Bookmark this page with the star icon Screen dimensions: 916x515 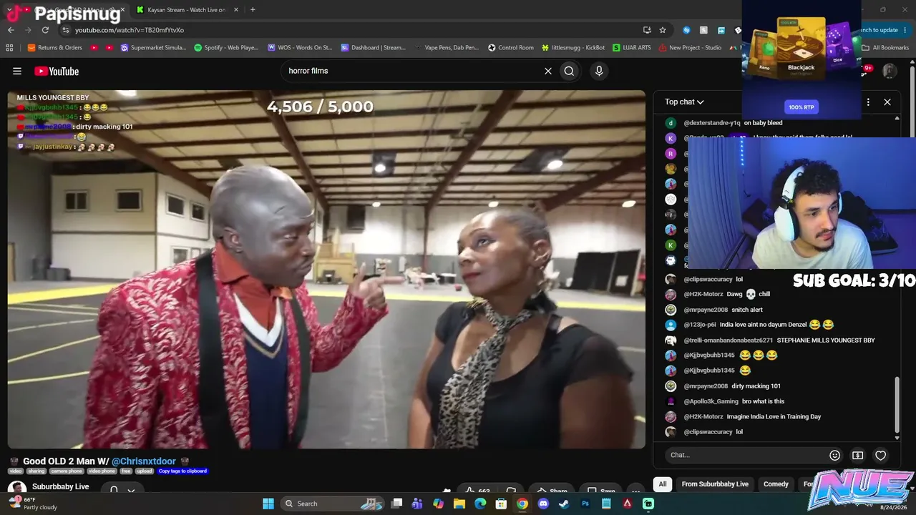tap(663, 30)
